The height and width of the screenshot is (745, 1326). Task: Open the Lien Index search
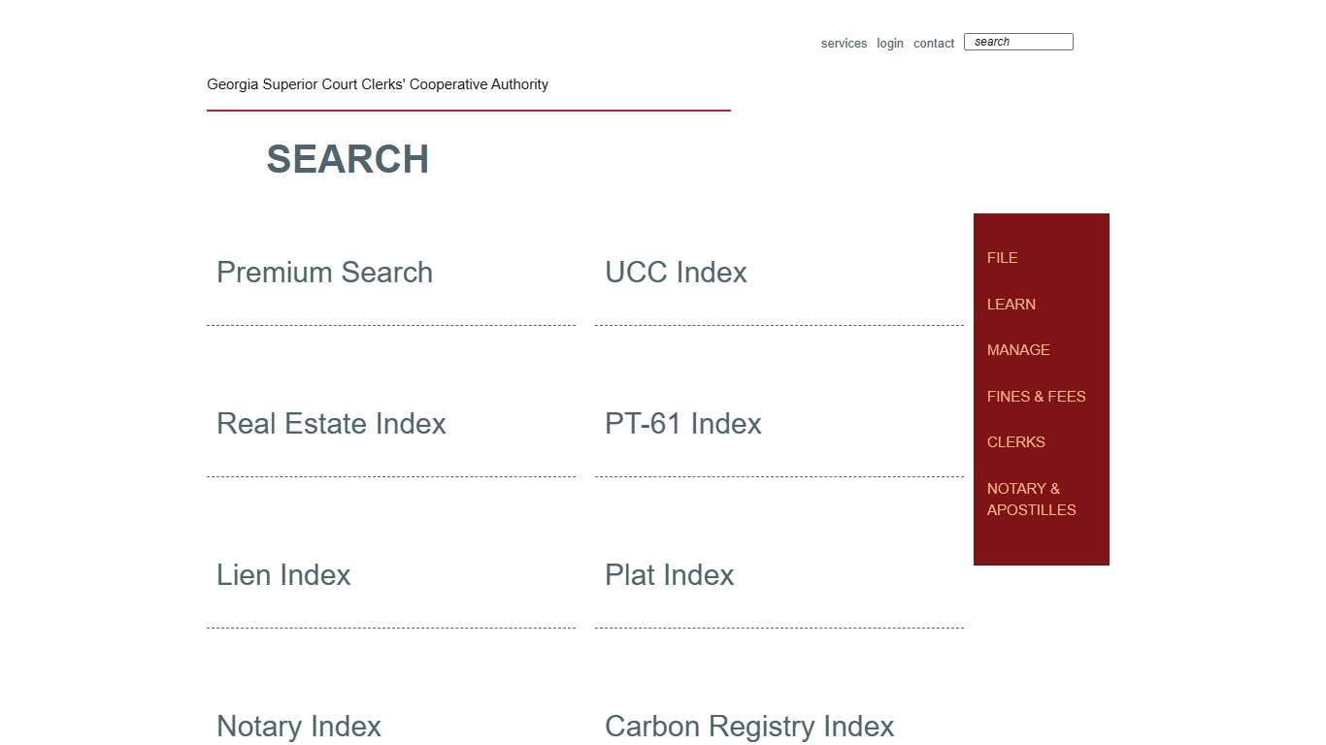[283, 575]
